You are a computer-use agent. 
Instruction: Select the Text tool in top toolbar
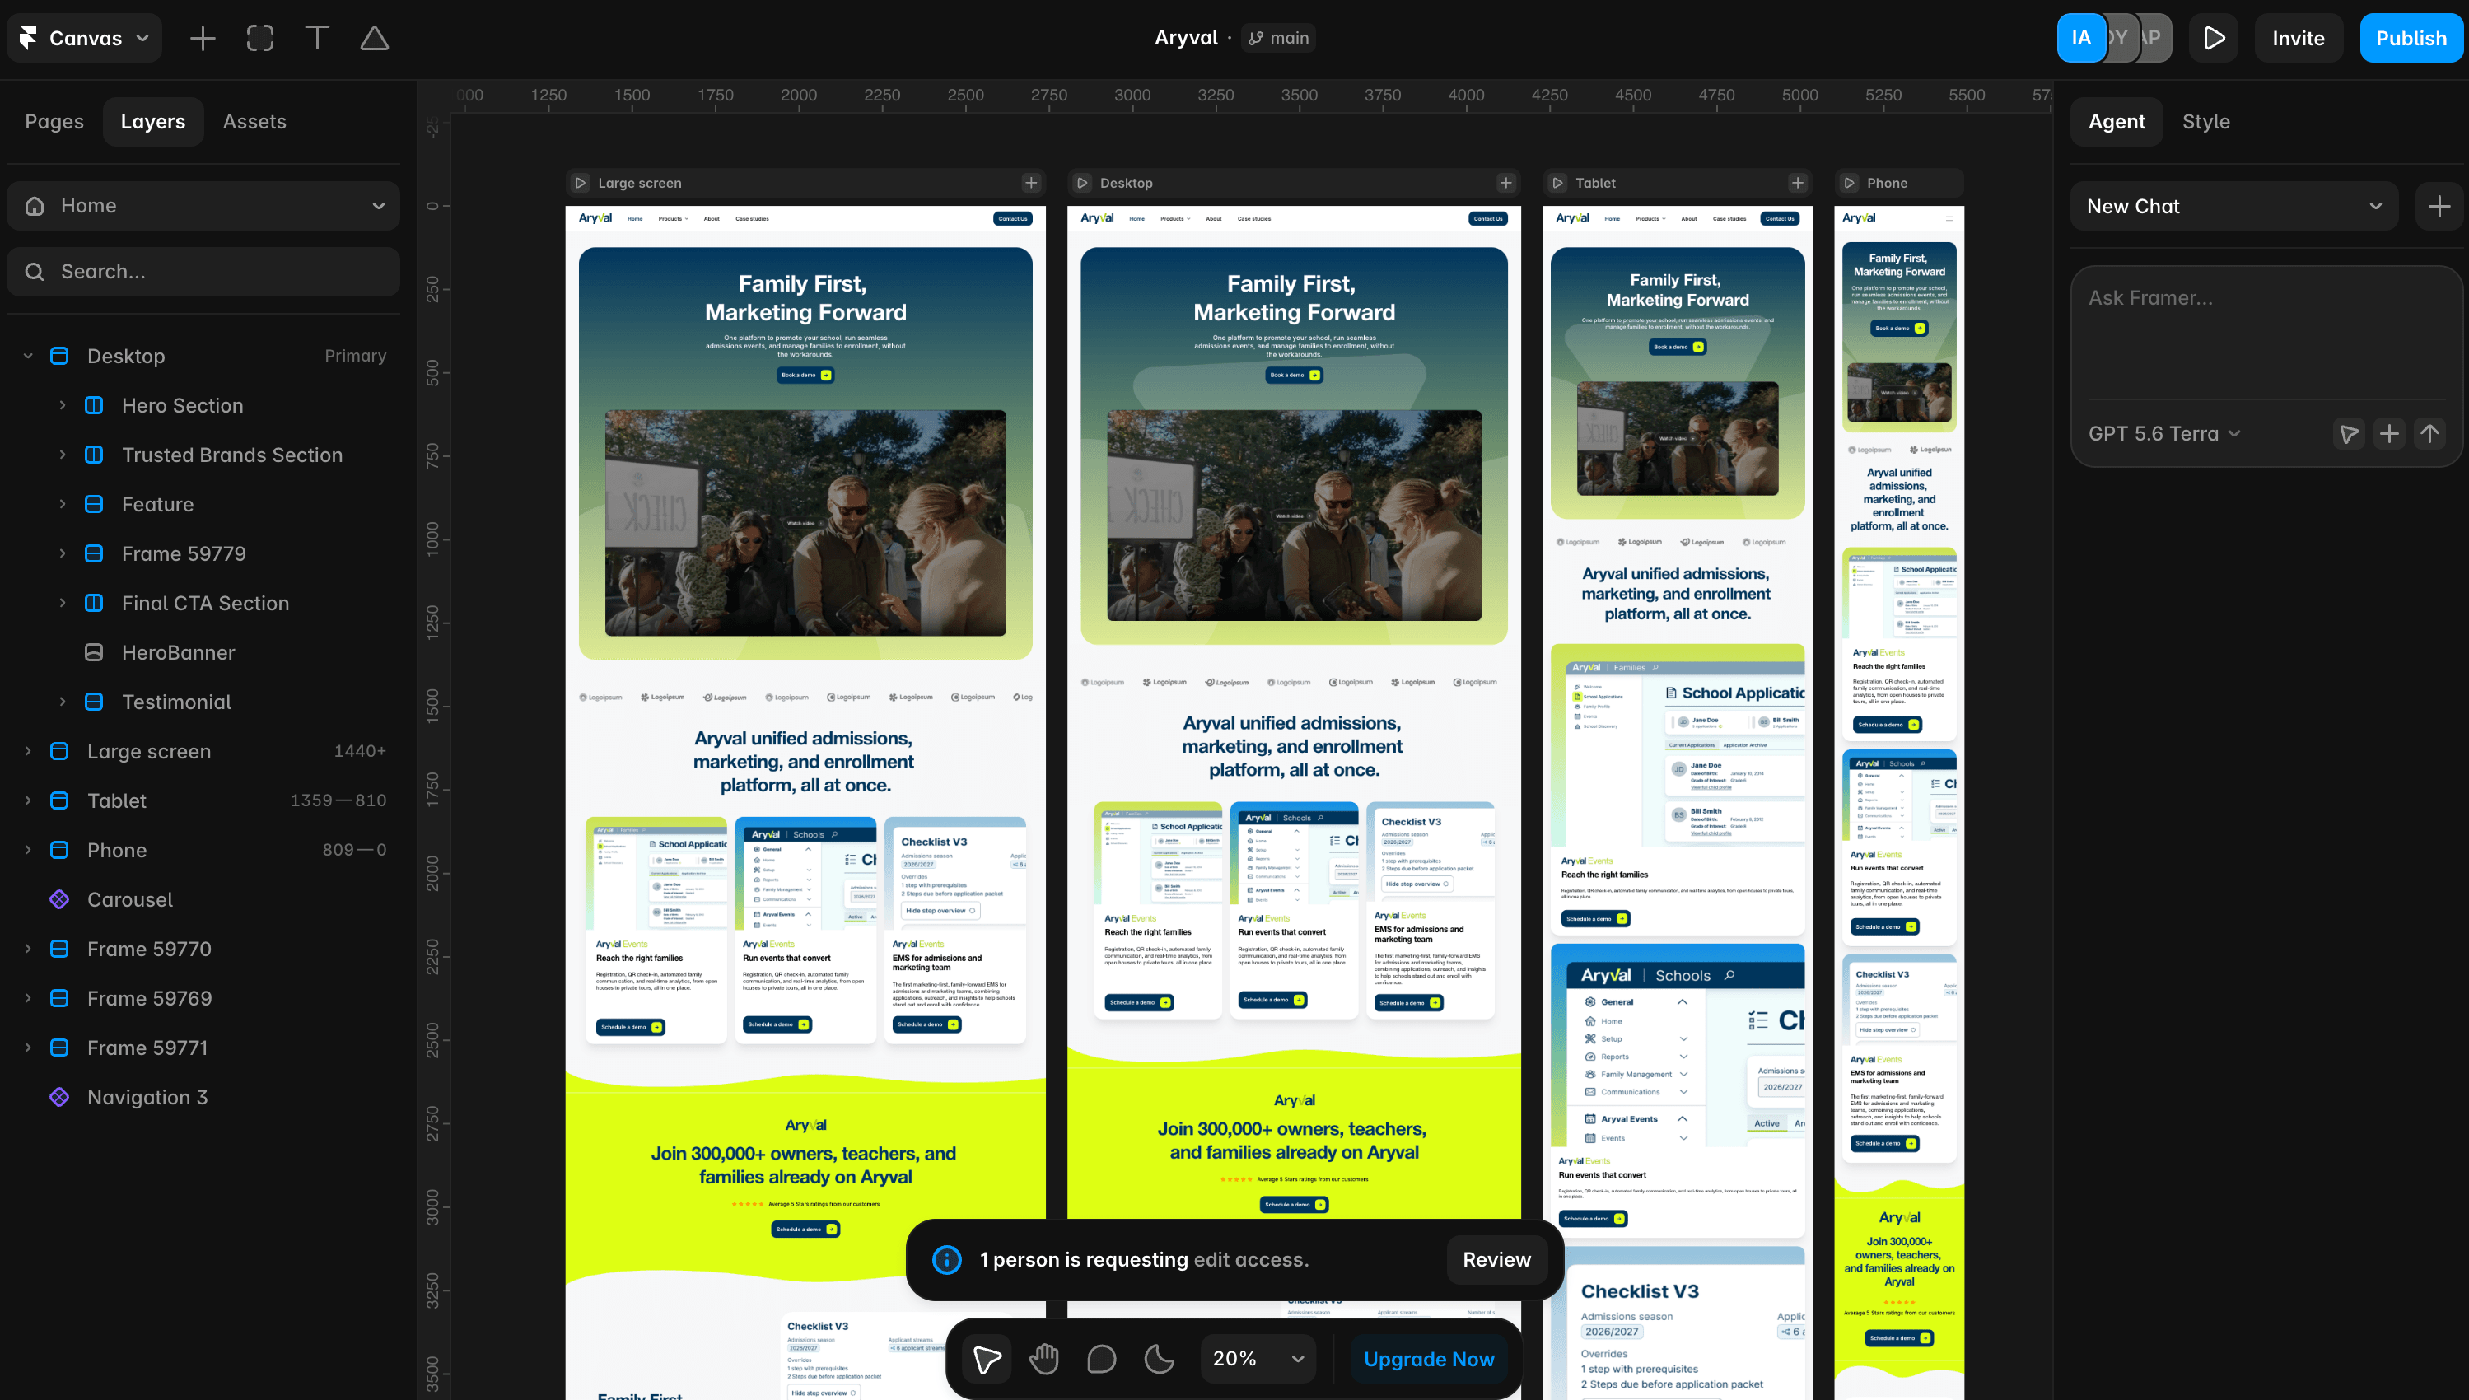[317, 39]
